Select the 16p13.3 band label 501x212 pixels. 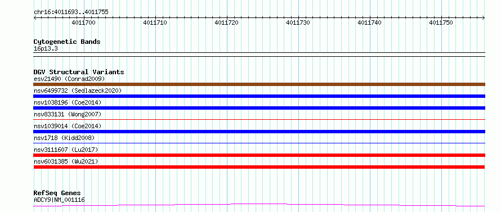click(46, 49)
